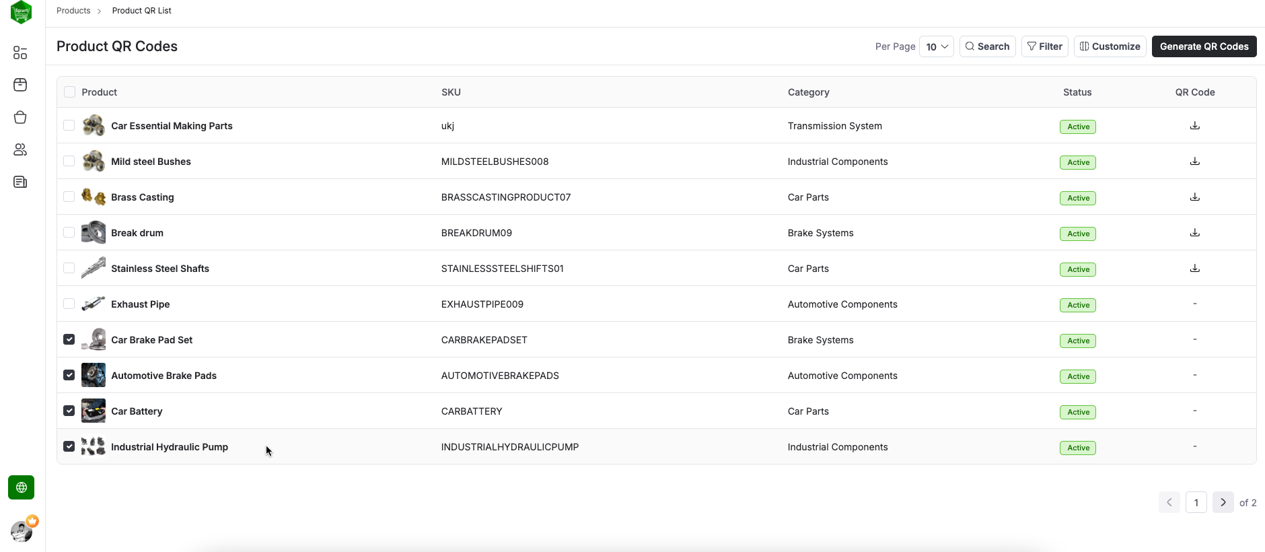Select the Exhaust Pipe row checkbox
Viewport: 1265px width, 552px height.
(69, 304)
